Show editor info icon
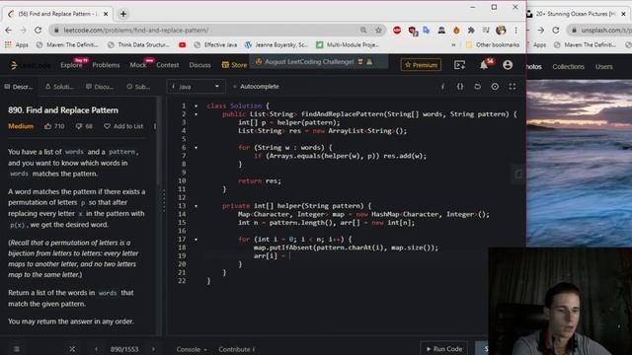Screen dimensions: 632x355 pyautogui.click(x=442, y=87)
